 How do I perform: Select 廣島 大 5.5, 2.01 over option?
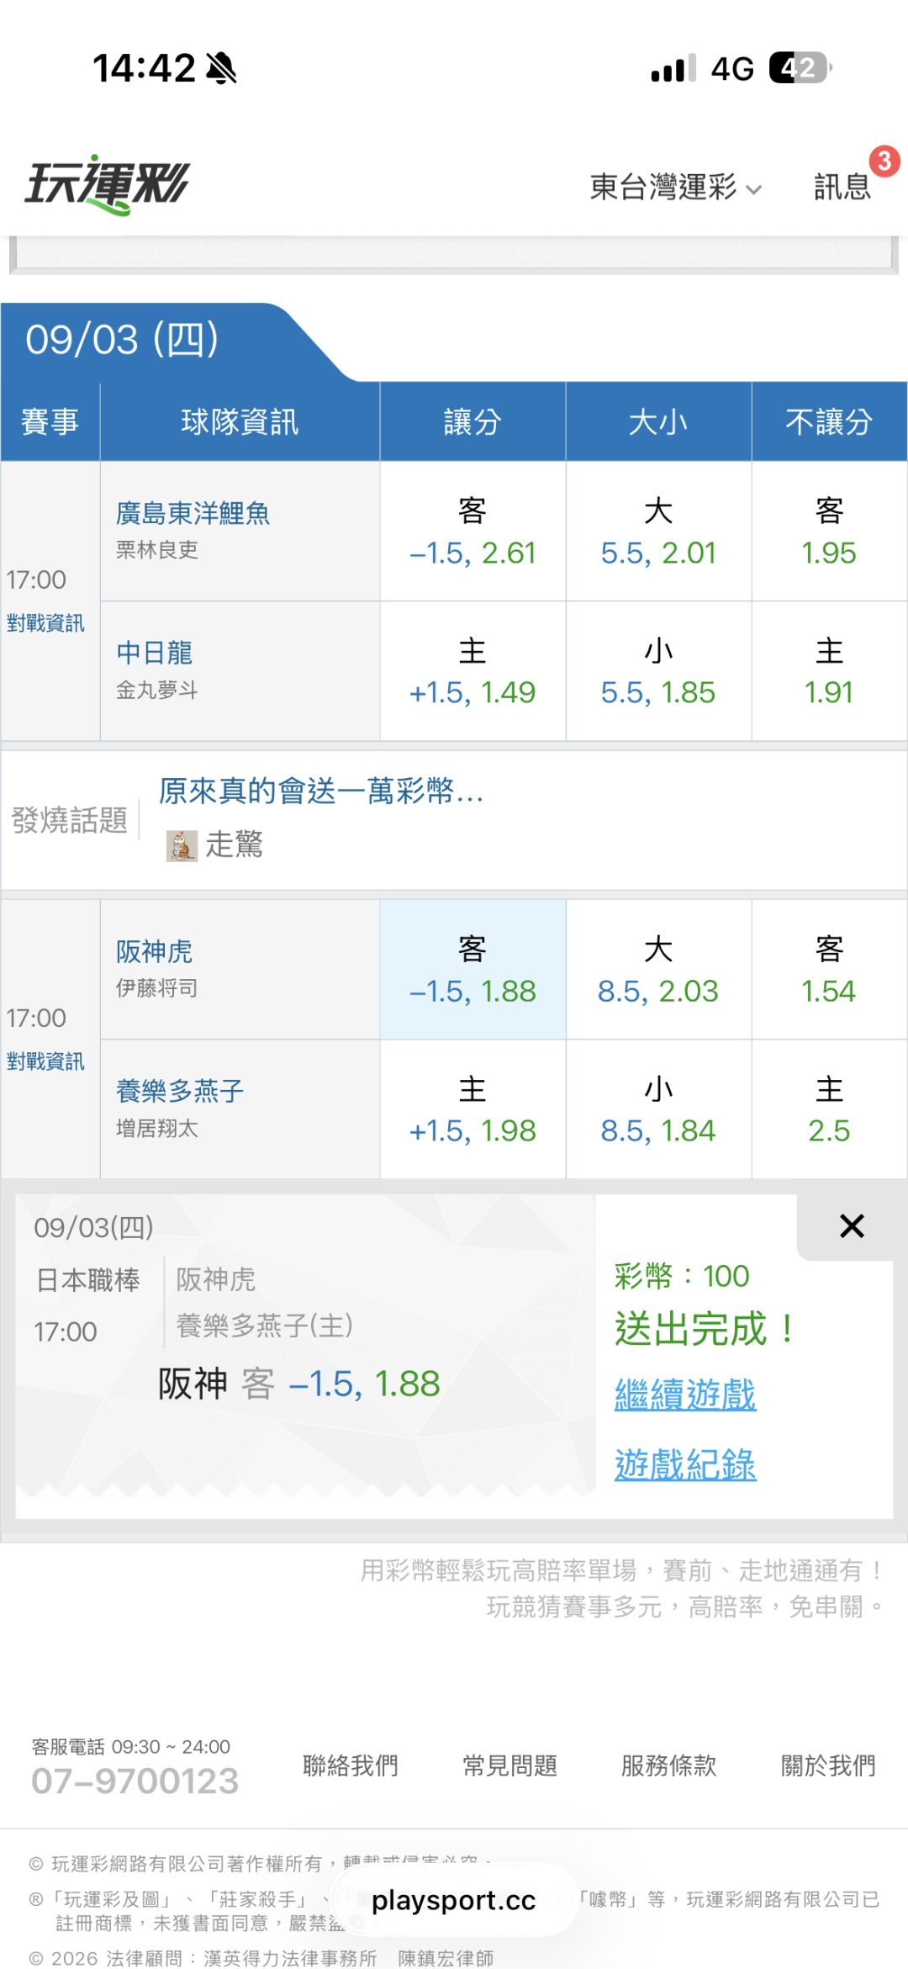point(658,531)
